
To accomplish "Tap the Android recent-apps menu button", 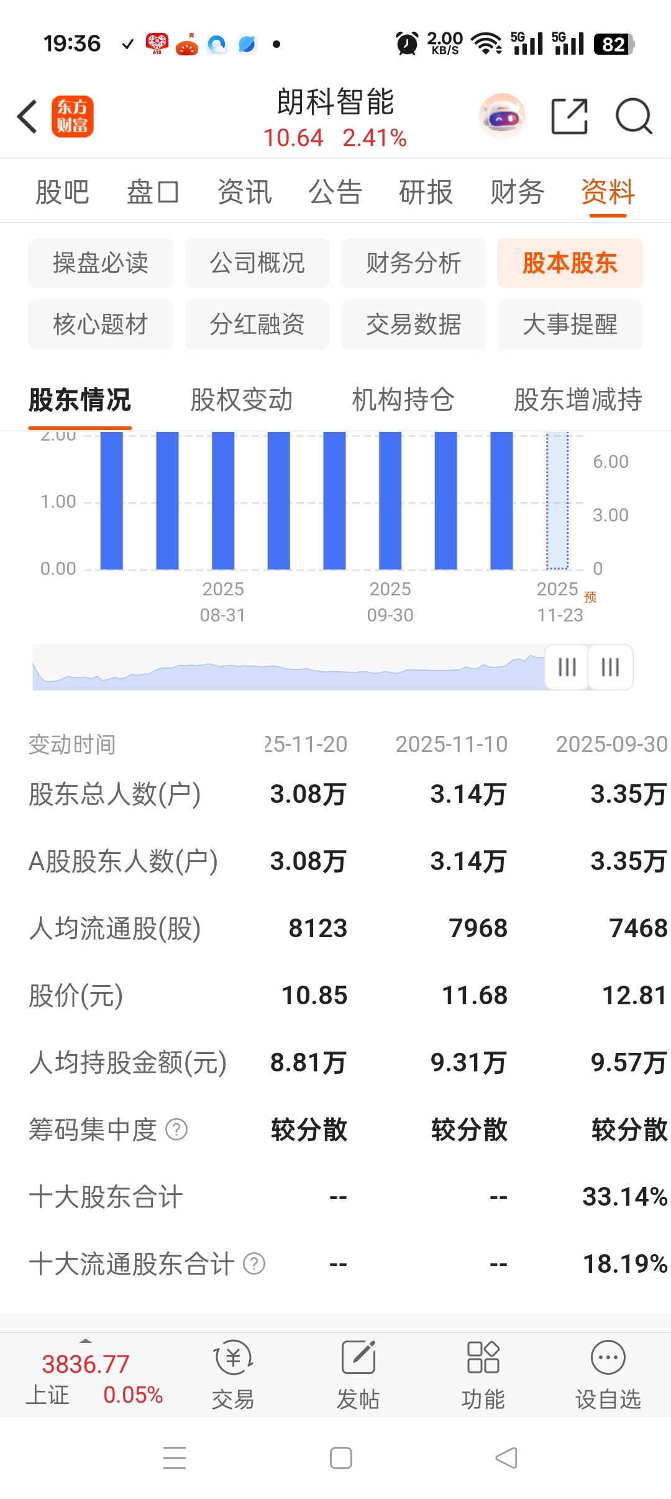I will click(175, 1458).
